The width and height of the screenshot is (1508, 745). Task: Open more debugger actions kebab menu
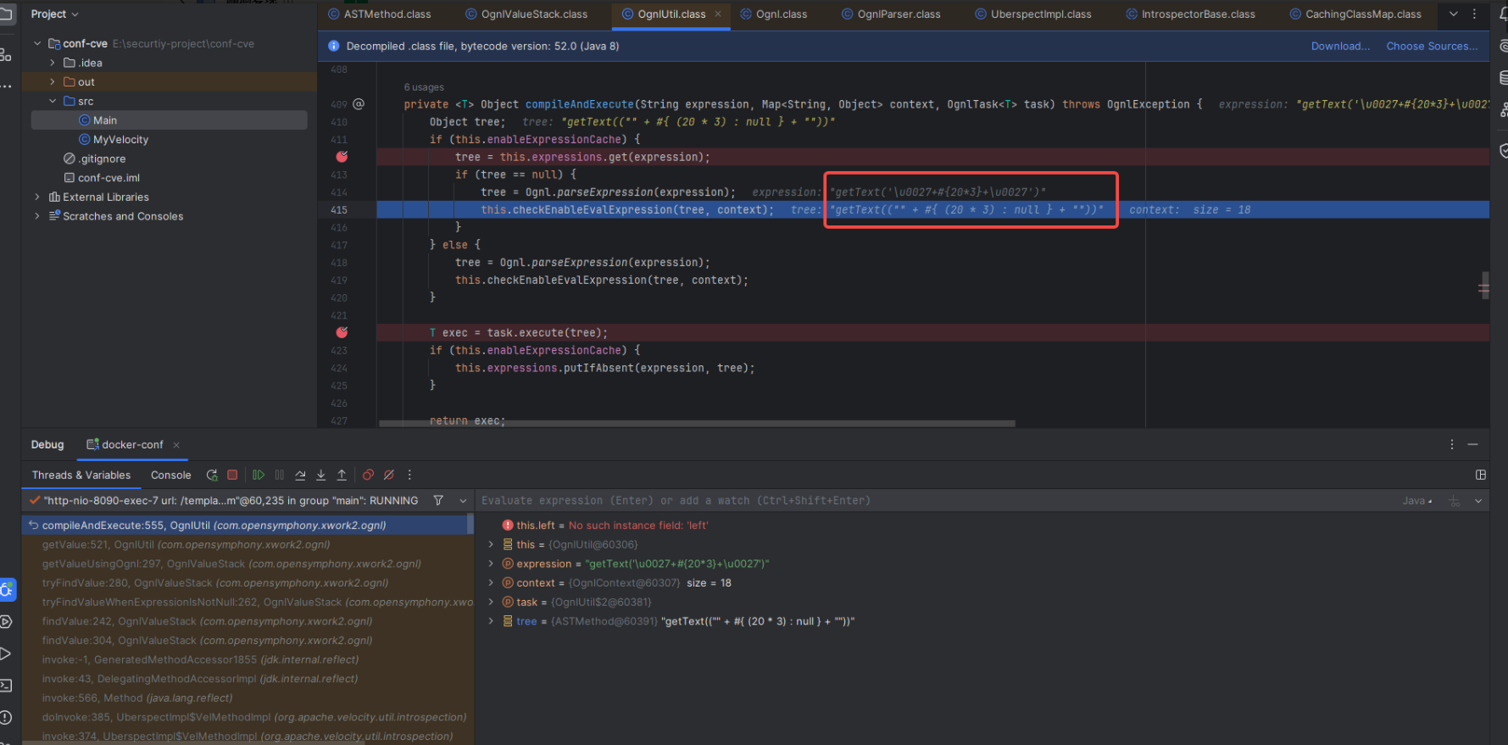click(x=409, y=475)
